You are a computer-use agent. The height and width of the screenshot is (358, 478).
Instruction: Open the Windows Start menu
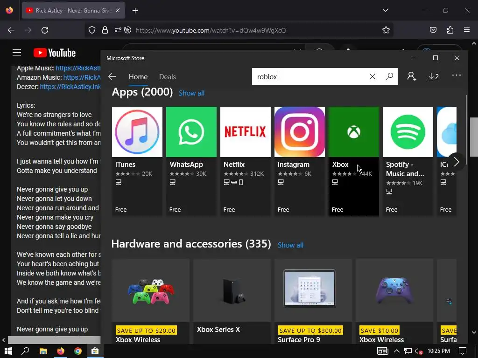pos(8,351)
